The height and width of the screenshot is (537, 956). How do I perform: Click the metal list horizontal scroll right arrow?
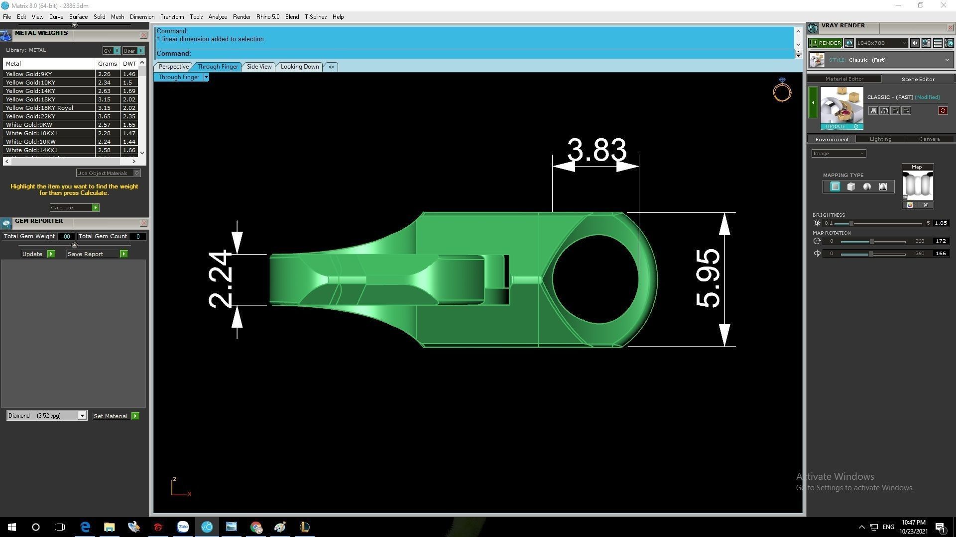click(x=133, y=161)
